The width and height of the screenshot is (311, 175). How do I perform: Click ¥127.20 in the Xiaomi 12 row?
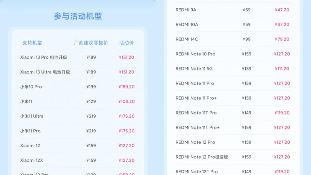pyautogui.click(x=126, y=145)
